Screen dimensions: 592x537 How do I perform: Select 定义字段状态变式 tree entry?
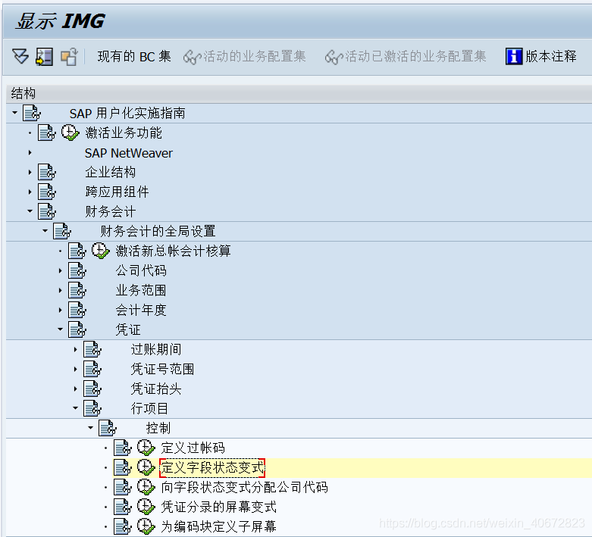coord(212,467)
